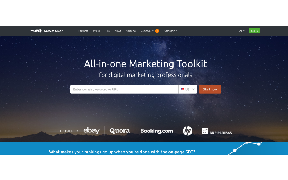Click the SEMrush logo in header
288x180 pixels.
46,31
